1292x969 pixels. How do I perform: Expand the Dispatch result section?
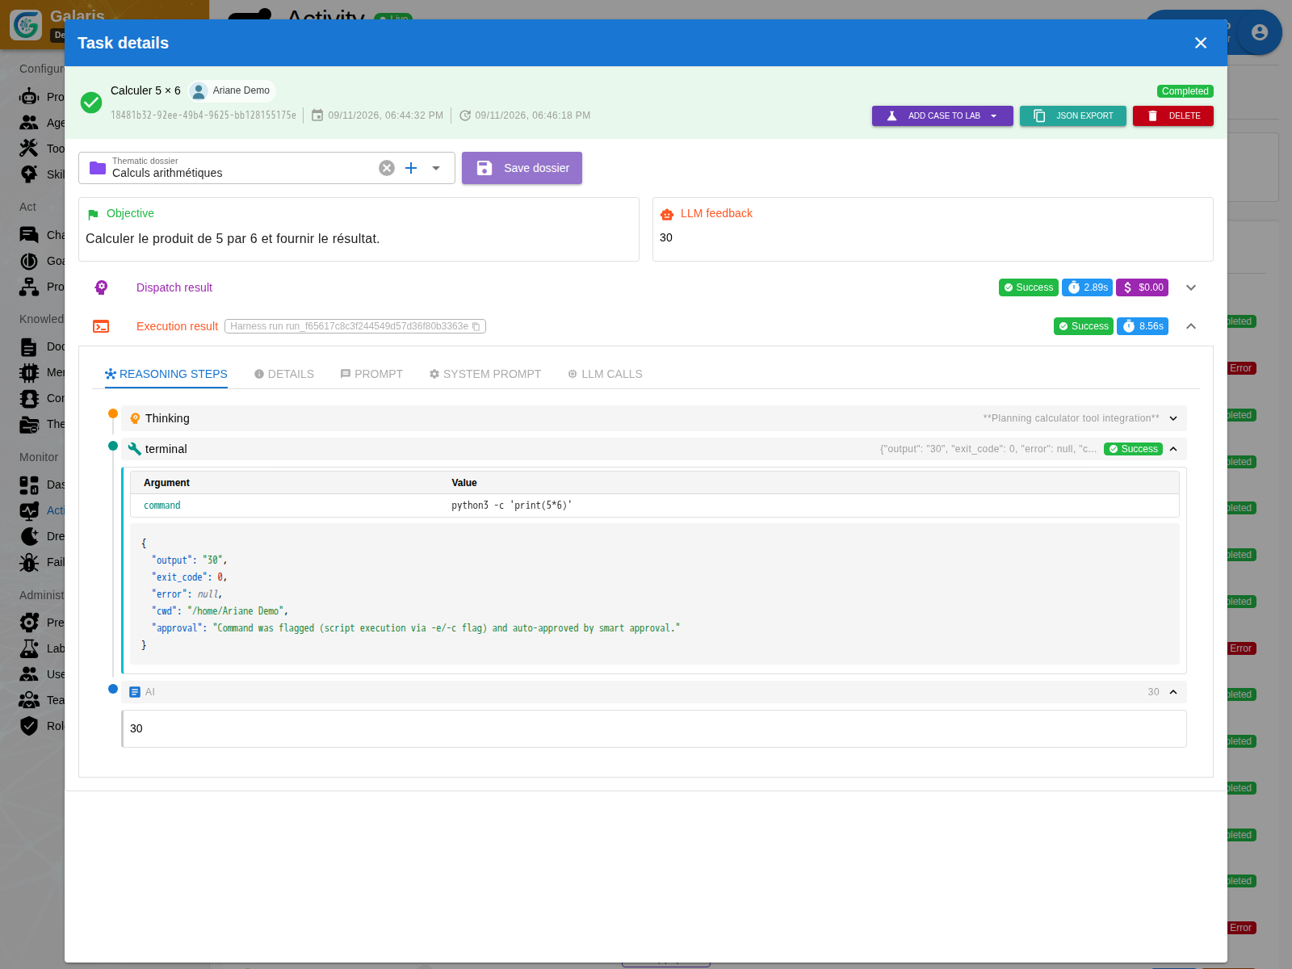(x=1191, y=287)
